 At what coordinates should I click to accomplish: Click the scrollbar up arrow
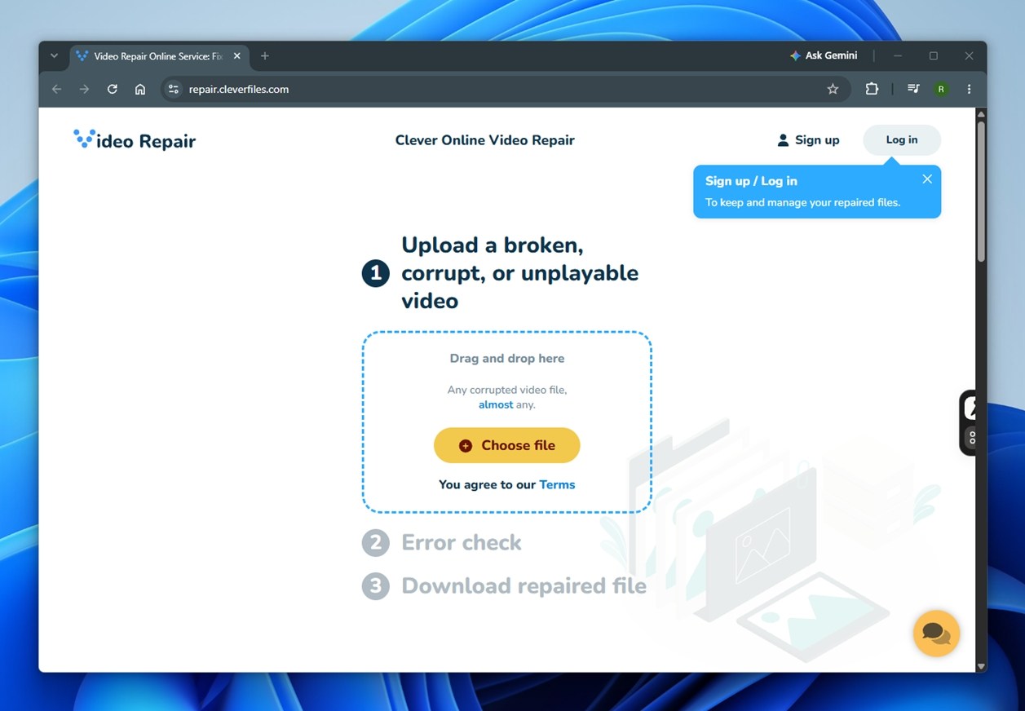[x=981, y=113]
